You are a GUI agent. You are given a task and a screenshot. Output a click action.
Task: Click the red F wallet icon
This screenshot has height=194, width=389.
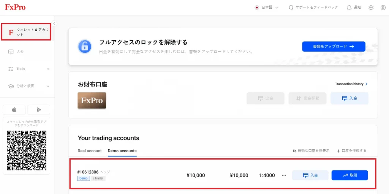pyautogui.click(x=11, y=33)
